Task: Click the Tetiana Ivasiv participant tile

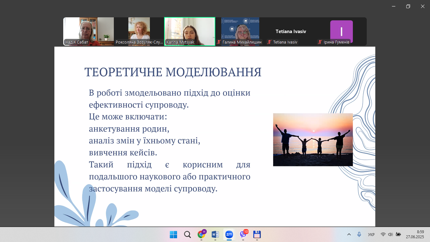Action: coord(291,31)
